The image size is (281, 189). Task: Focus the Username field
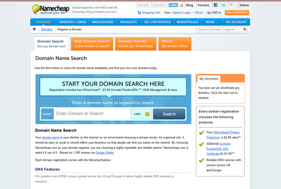click(x=144, y=5)
